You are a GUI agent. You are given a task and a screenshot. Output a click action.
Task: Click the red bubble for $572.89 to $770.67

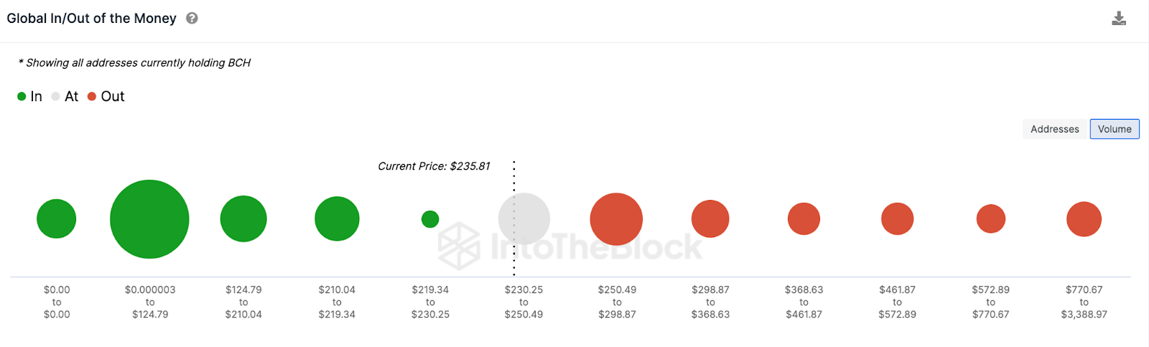pyautogui.click(x=991, y=219)
